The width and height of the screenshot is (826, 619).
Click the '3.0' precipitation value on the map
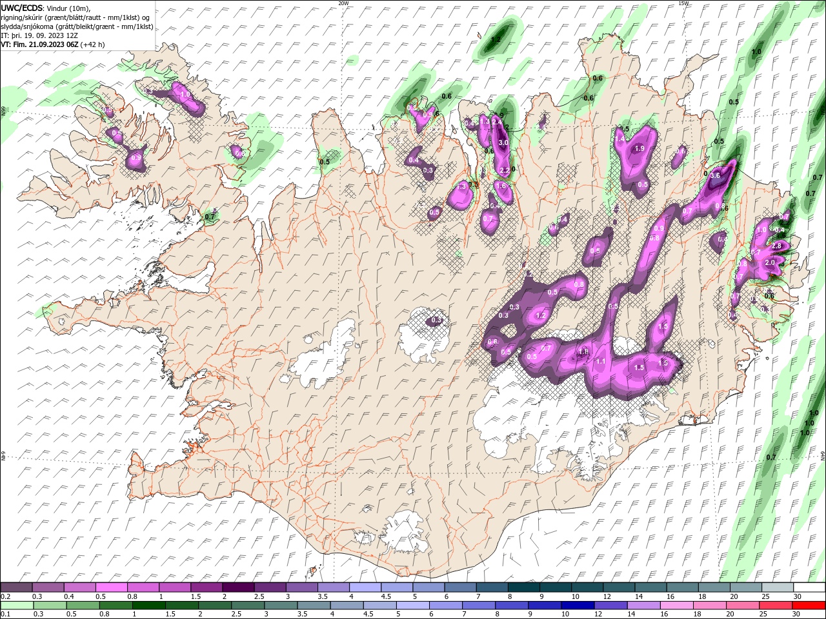point(503,142)
